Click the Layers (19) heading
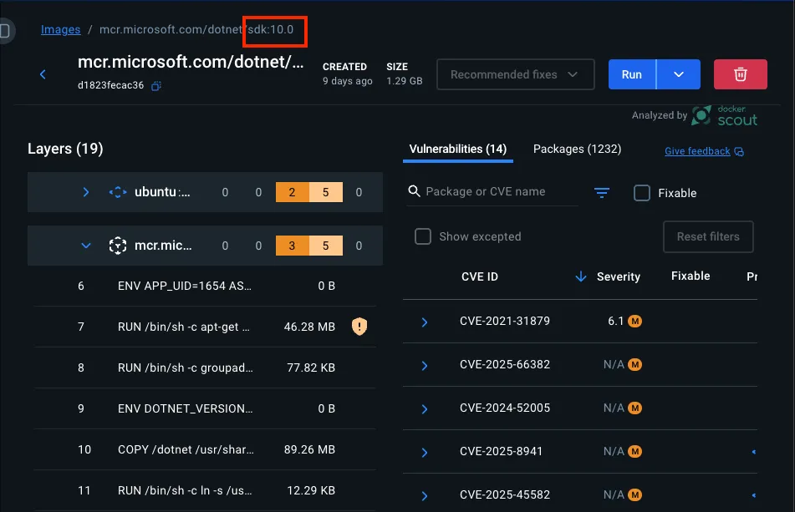 coord(65,149)
